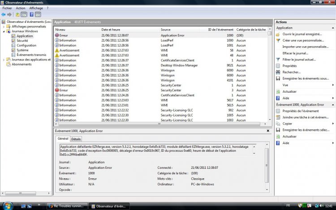Click Ouvrir le journal enregistré action
Image resolution: width=336 pixels, height=210 pixels.
coord(302,34)
